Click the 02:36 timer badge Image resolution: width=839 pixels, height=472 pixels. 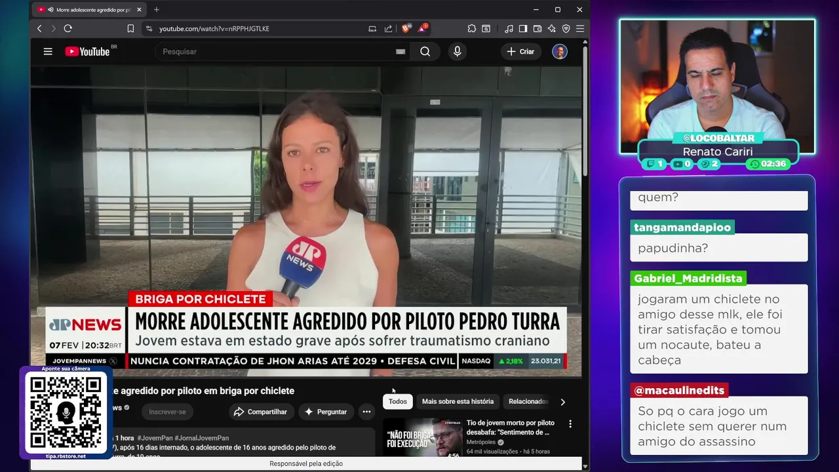(768, 164)
